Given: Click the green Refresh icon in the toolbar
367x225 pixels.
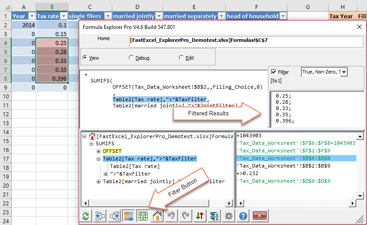Looking at the screenshot, I should point(86,216).
